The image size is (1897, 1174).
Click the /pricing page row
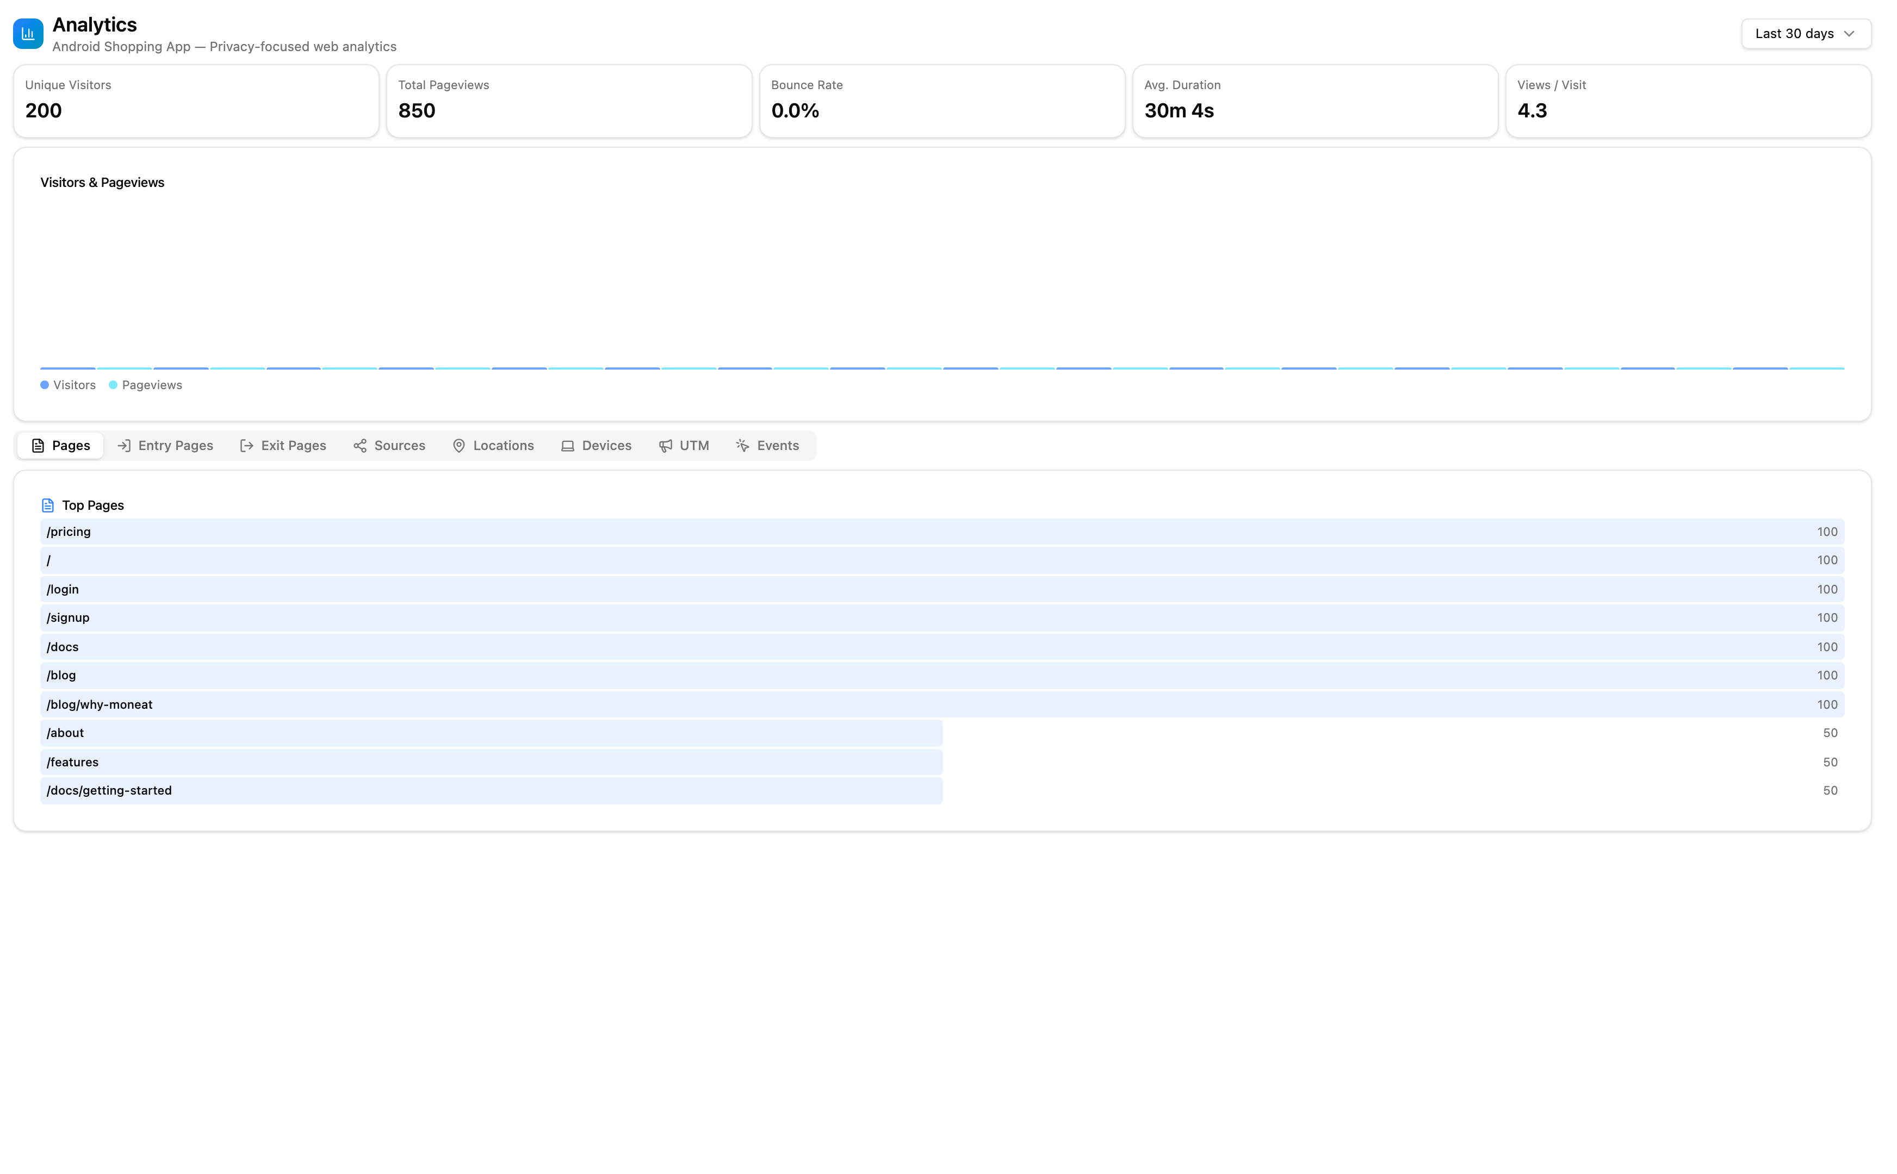click(943, 532)
